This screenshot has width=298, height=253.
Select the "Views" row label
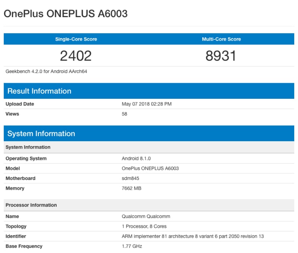coord(12,114)
